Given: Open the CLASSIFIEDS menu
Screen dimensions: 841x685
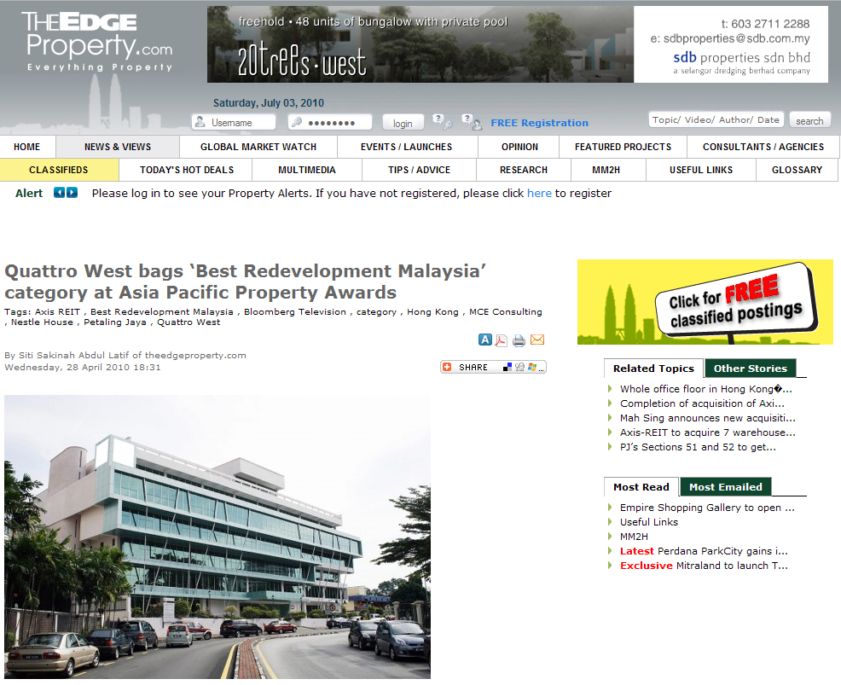Looking at the screenshot, I should (59, 170).
